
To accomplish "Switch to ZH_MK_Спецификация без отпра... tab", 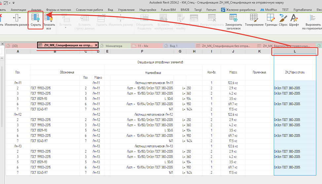I will (226, 46).
